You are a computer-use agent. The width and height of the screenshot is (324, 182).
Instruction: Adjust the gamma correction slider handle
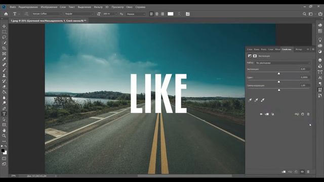(x=279, y=90)
